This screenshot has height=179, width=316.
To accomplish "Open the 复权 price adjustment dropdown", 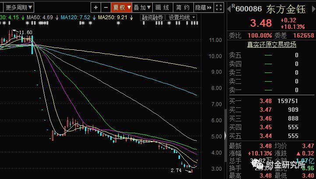I will [121, 7].
